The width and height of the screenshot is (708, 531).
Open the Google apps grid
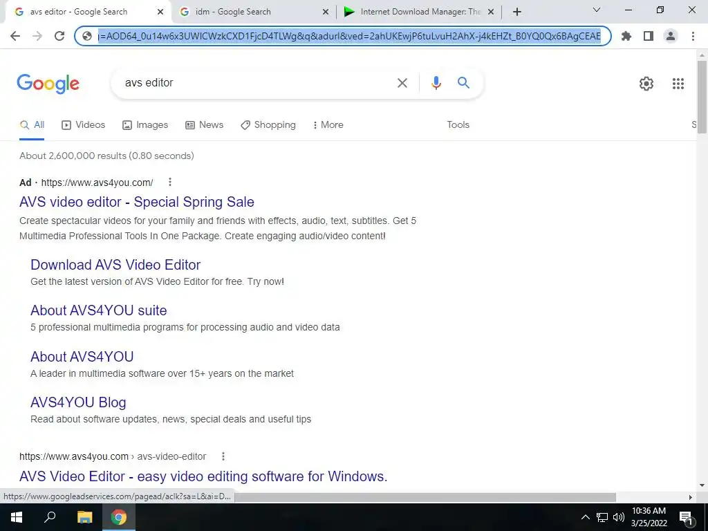click(x=678, y=84)
